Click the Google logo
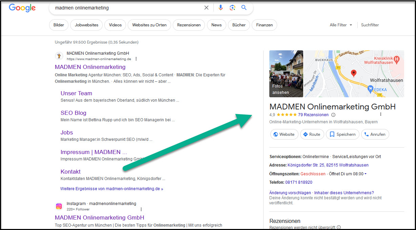 click(22, 8)
